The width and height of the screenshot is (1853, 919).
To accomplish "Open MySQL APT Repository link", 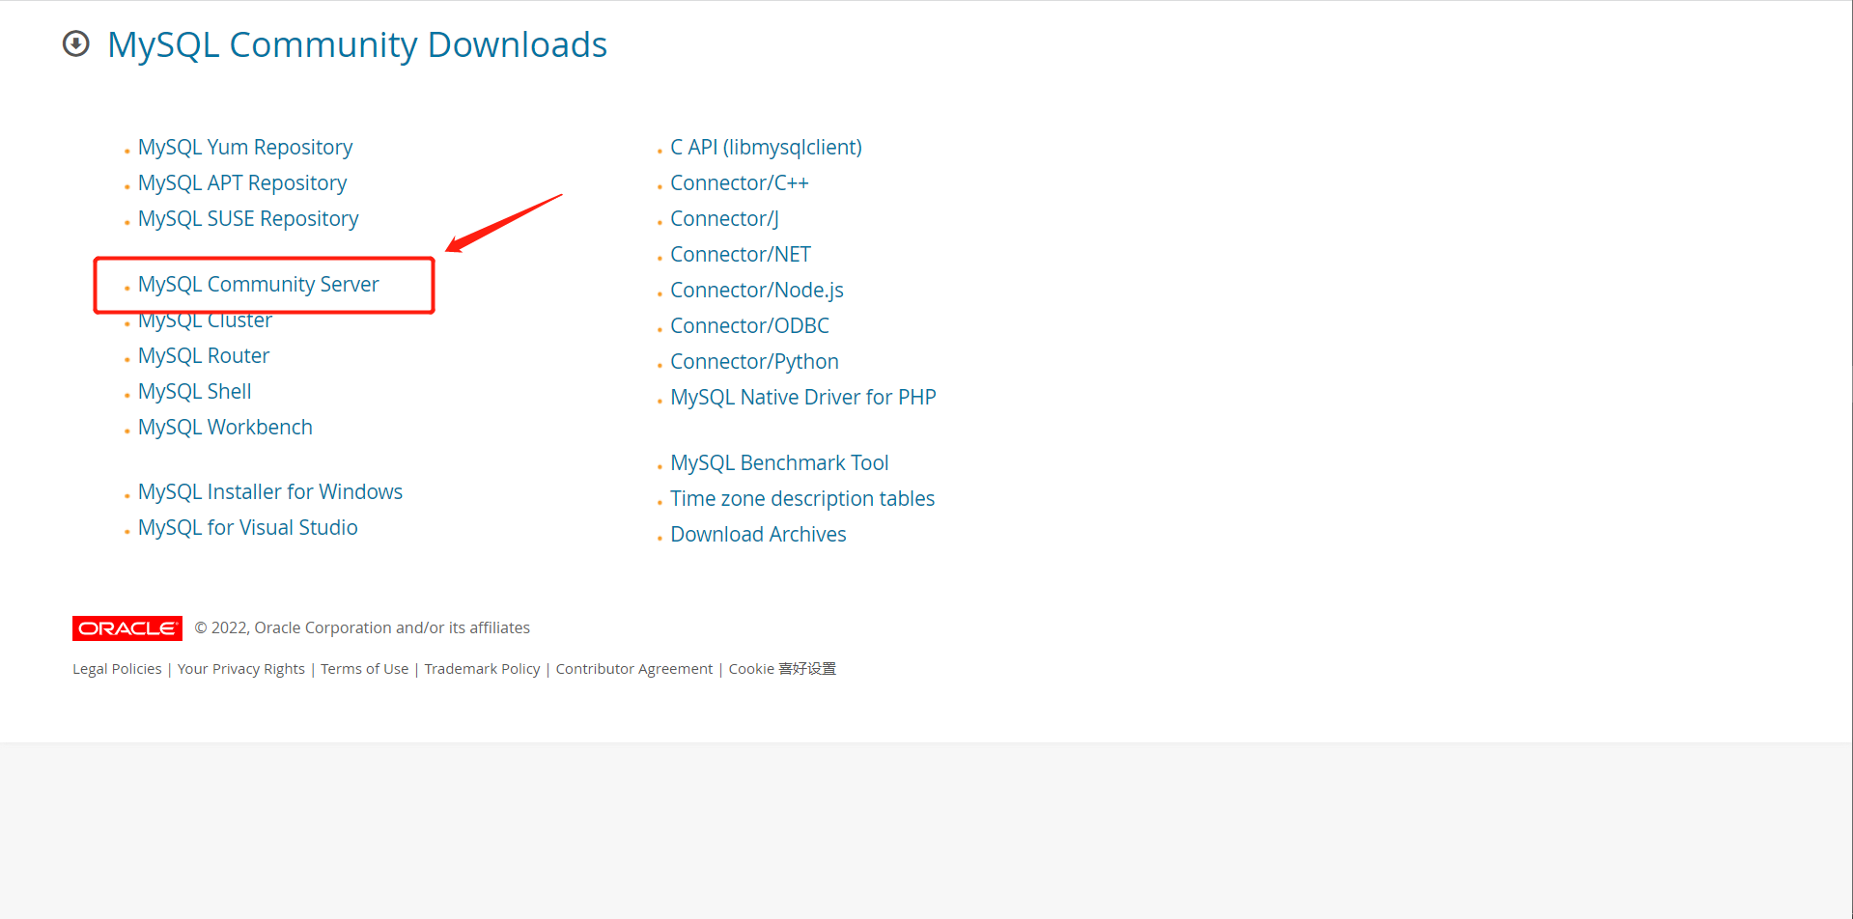I will 242,183.
